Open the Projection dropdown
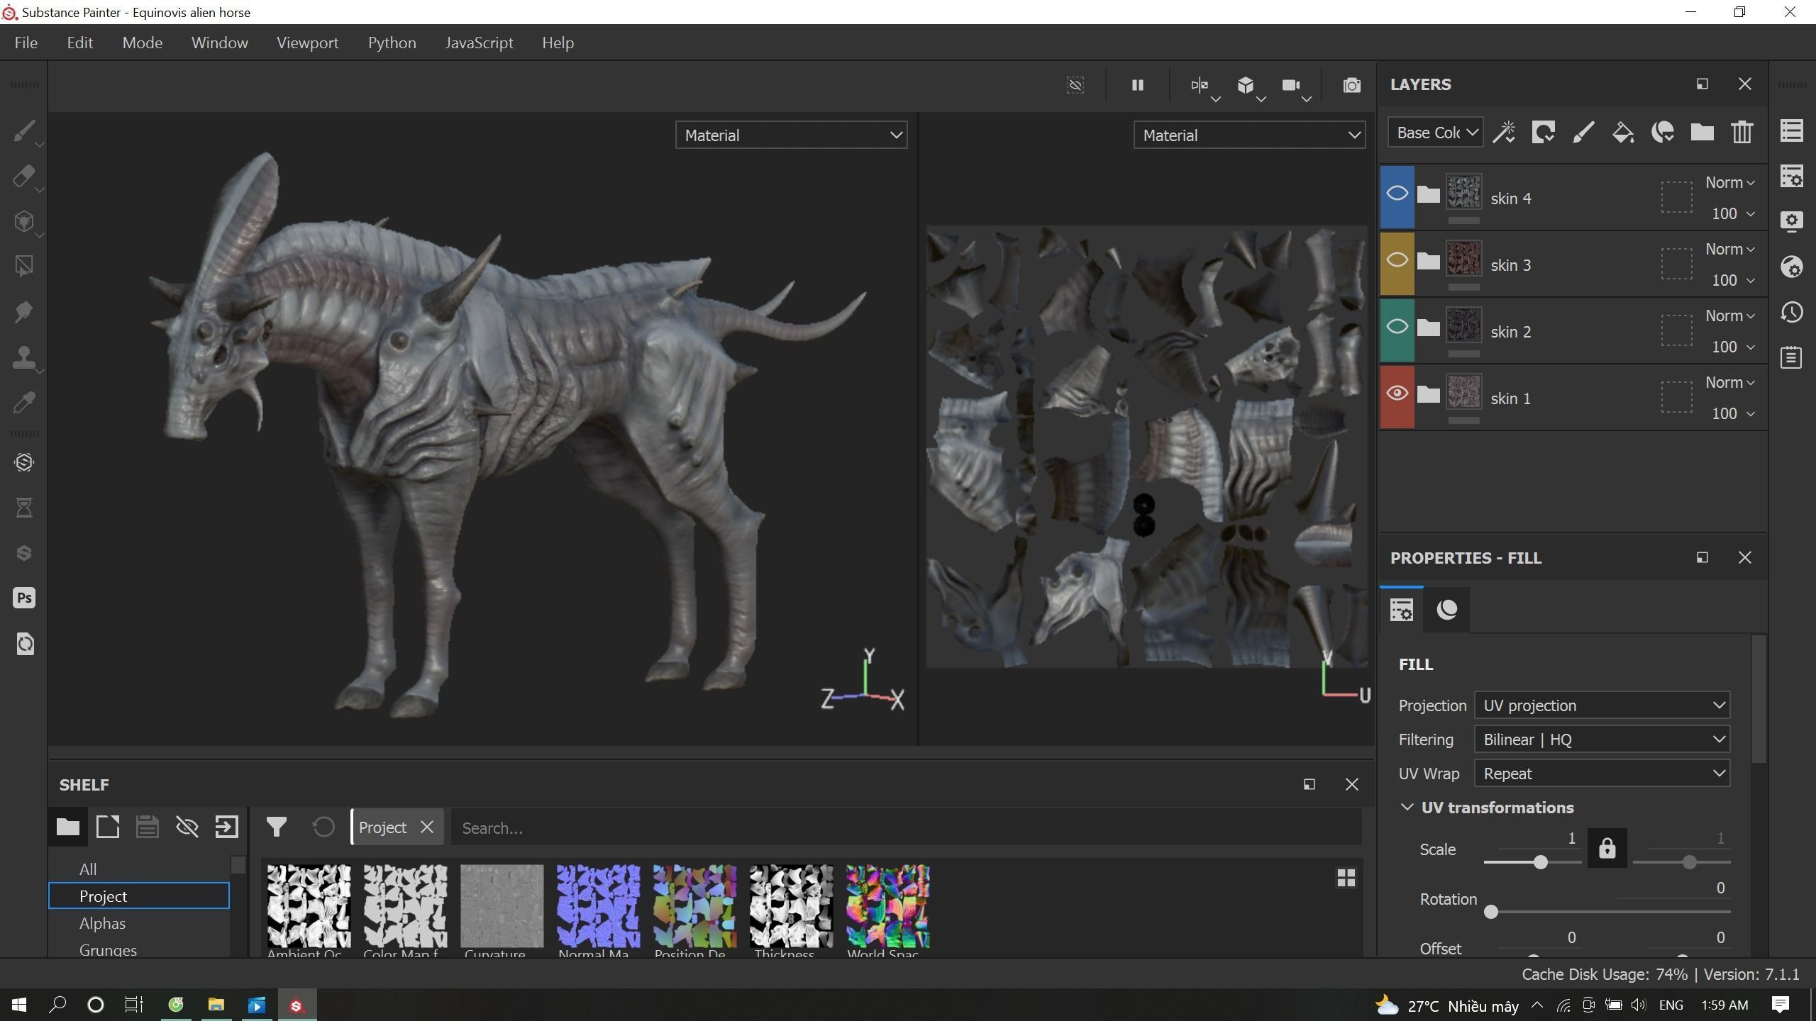The width and height of the screenshot is (1816, 1021). tap(1602, 705)
